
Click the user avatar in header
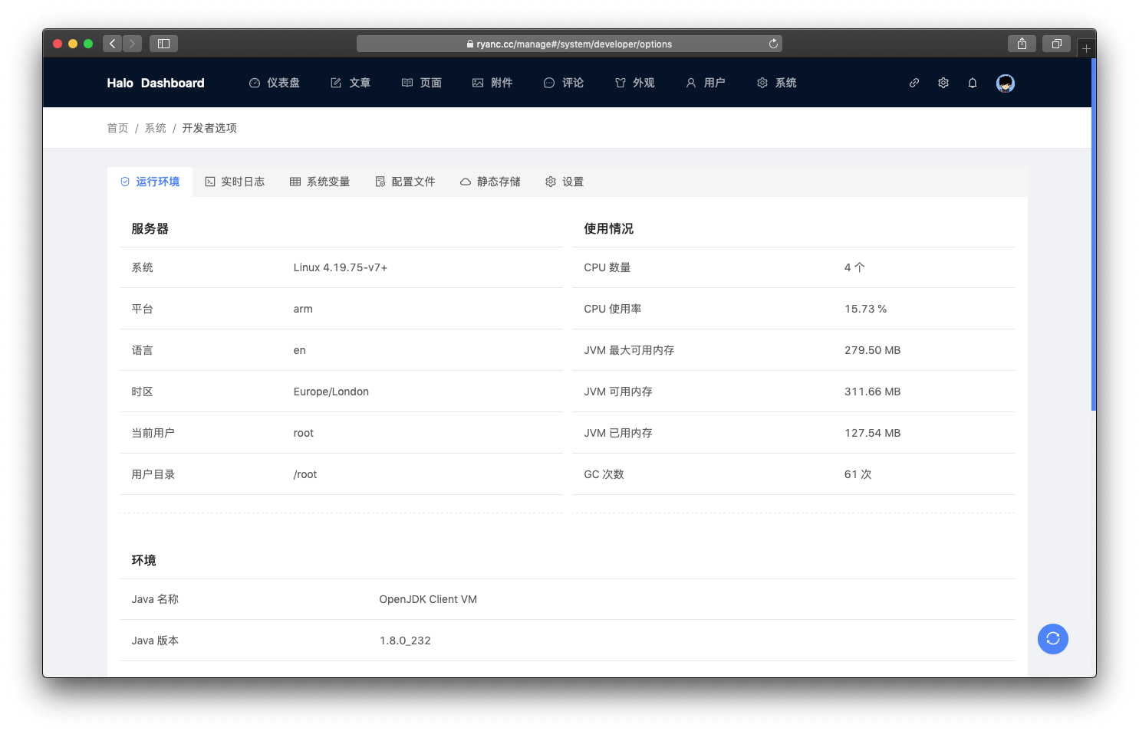(x=1005, y=84)
